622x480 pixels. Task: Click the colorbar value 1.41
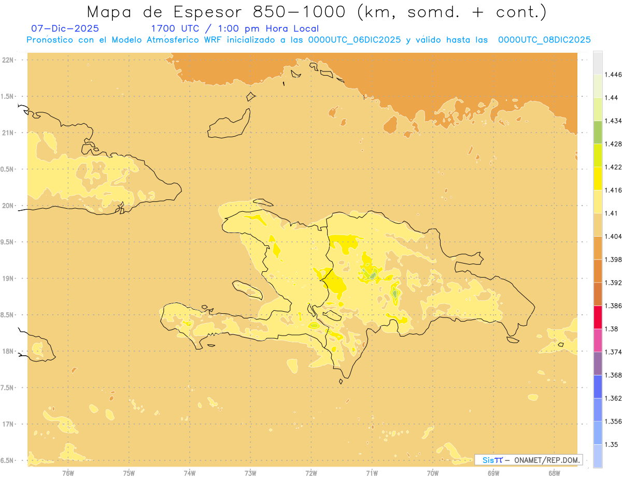[x=611, y=213]
